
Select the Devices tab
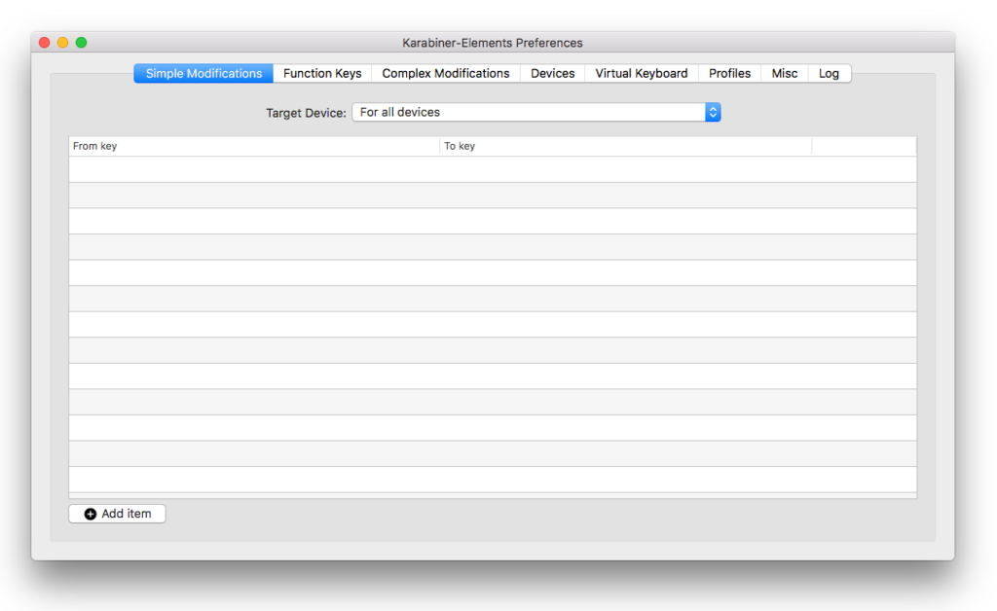click(553, 74)
